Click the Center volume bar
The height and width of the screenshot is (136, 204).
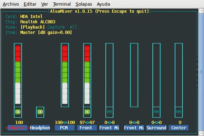(x=179, y=75)
